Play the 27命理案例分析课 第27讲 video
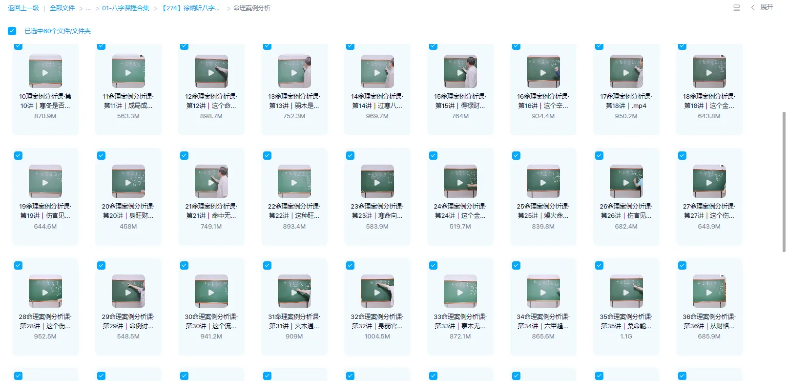 click(x=709, y=182)
